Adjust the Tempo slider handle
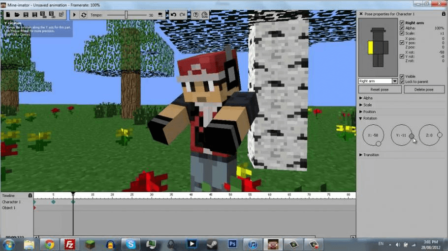The height and width of the screenshot is (251, 448). pos(126,15)
